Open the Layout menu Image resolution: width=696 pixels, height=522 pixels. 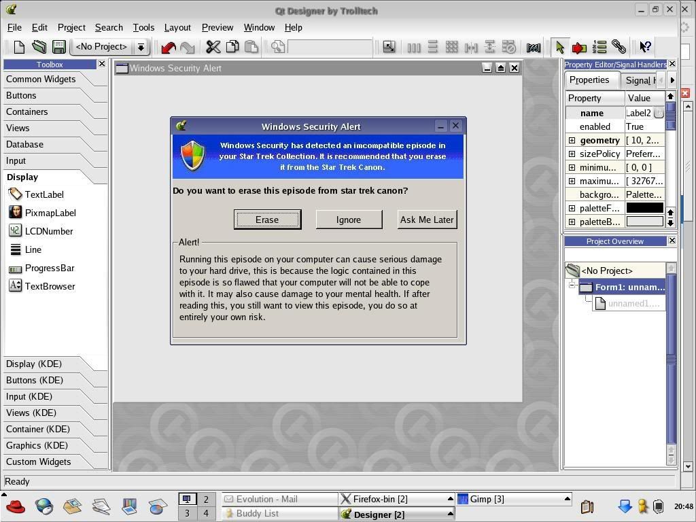tap(177, 27)
